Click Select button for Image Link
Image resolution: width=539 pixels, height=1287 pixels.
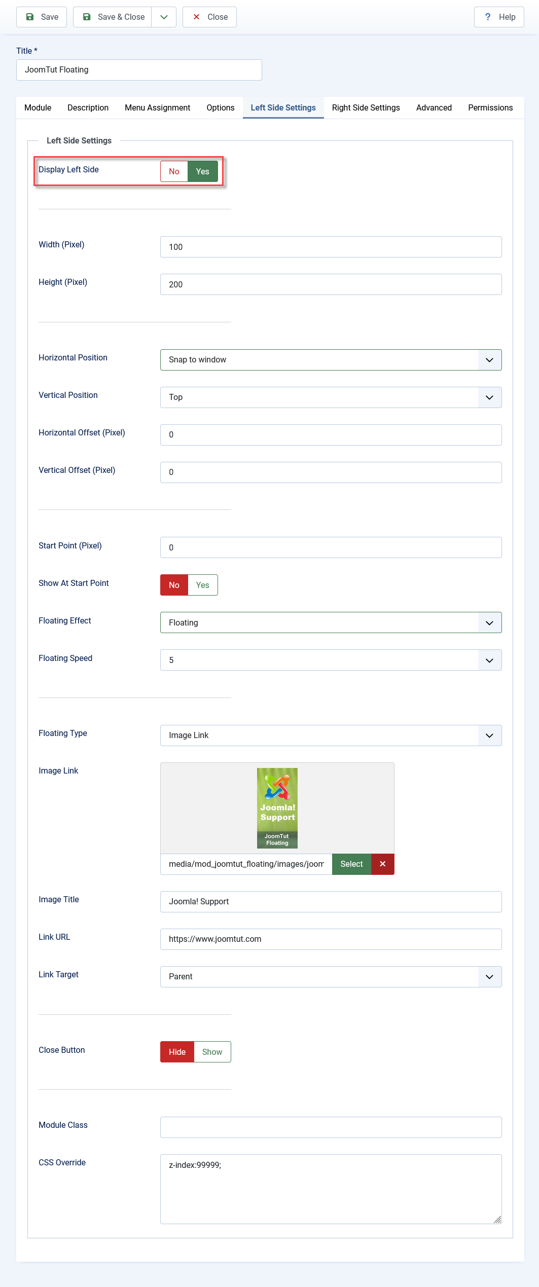[351, 864]
